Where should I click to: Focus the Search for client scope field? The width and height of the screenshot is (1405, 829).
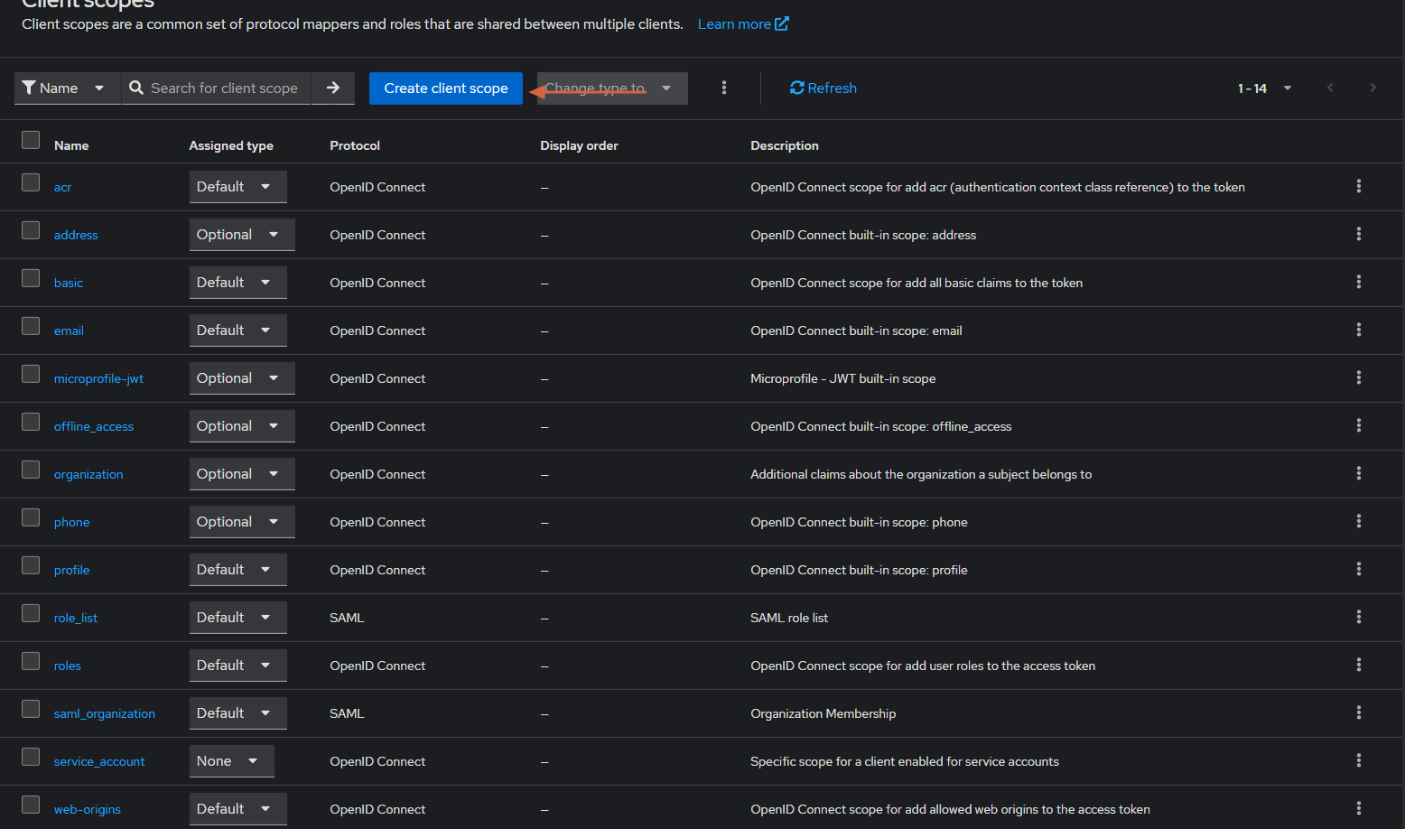217,88
